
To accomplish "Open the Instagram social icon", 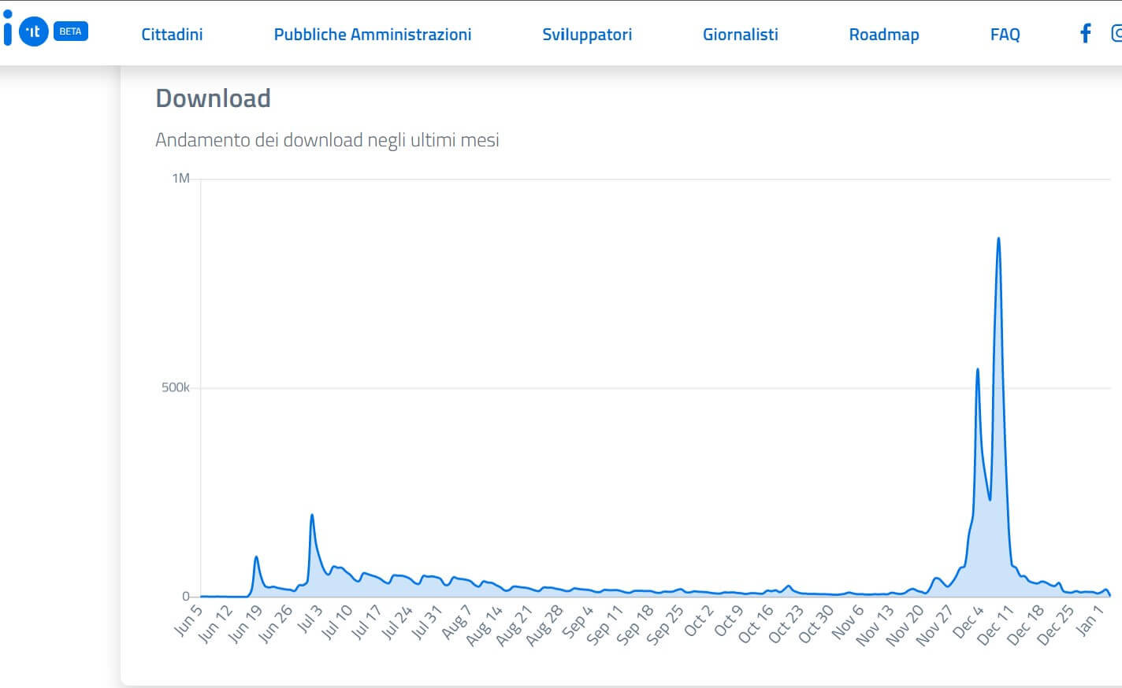I will pos(1116,33).
